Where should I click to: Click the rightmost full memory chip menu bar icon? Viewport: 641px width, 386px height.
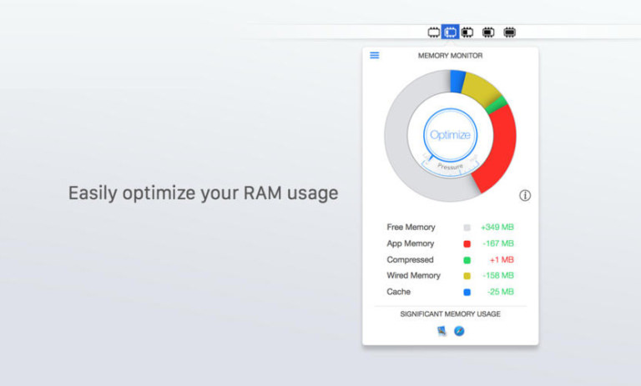click(509, 33)
